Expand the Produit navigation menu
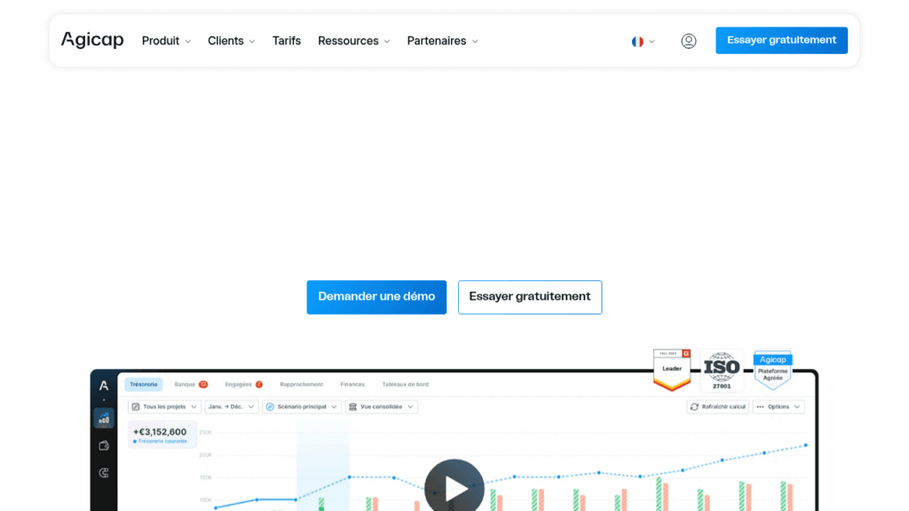This screenshot has width=909, height=511. click(166, 41)
